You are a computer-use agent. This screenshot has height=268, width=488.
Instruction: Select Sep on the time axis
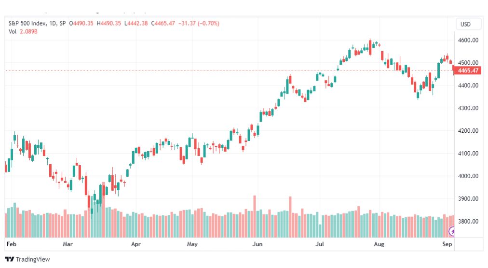pos(447,244)
